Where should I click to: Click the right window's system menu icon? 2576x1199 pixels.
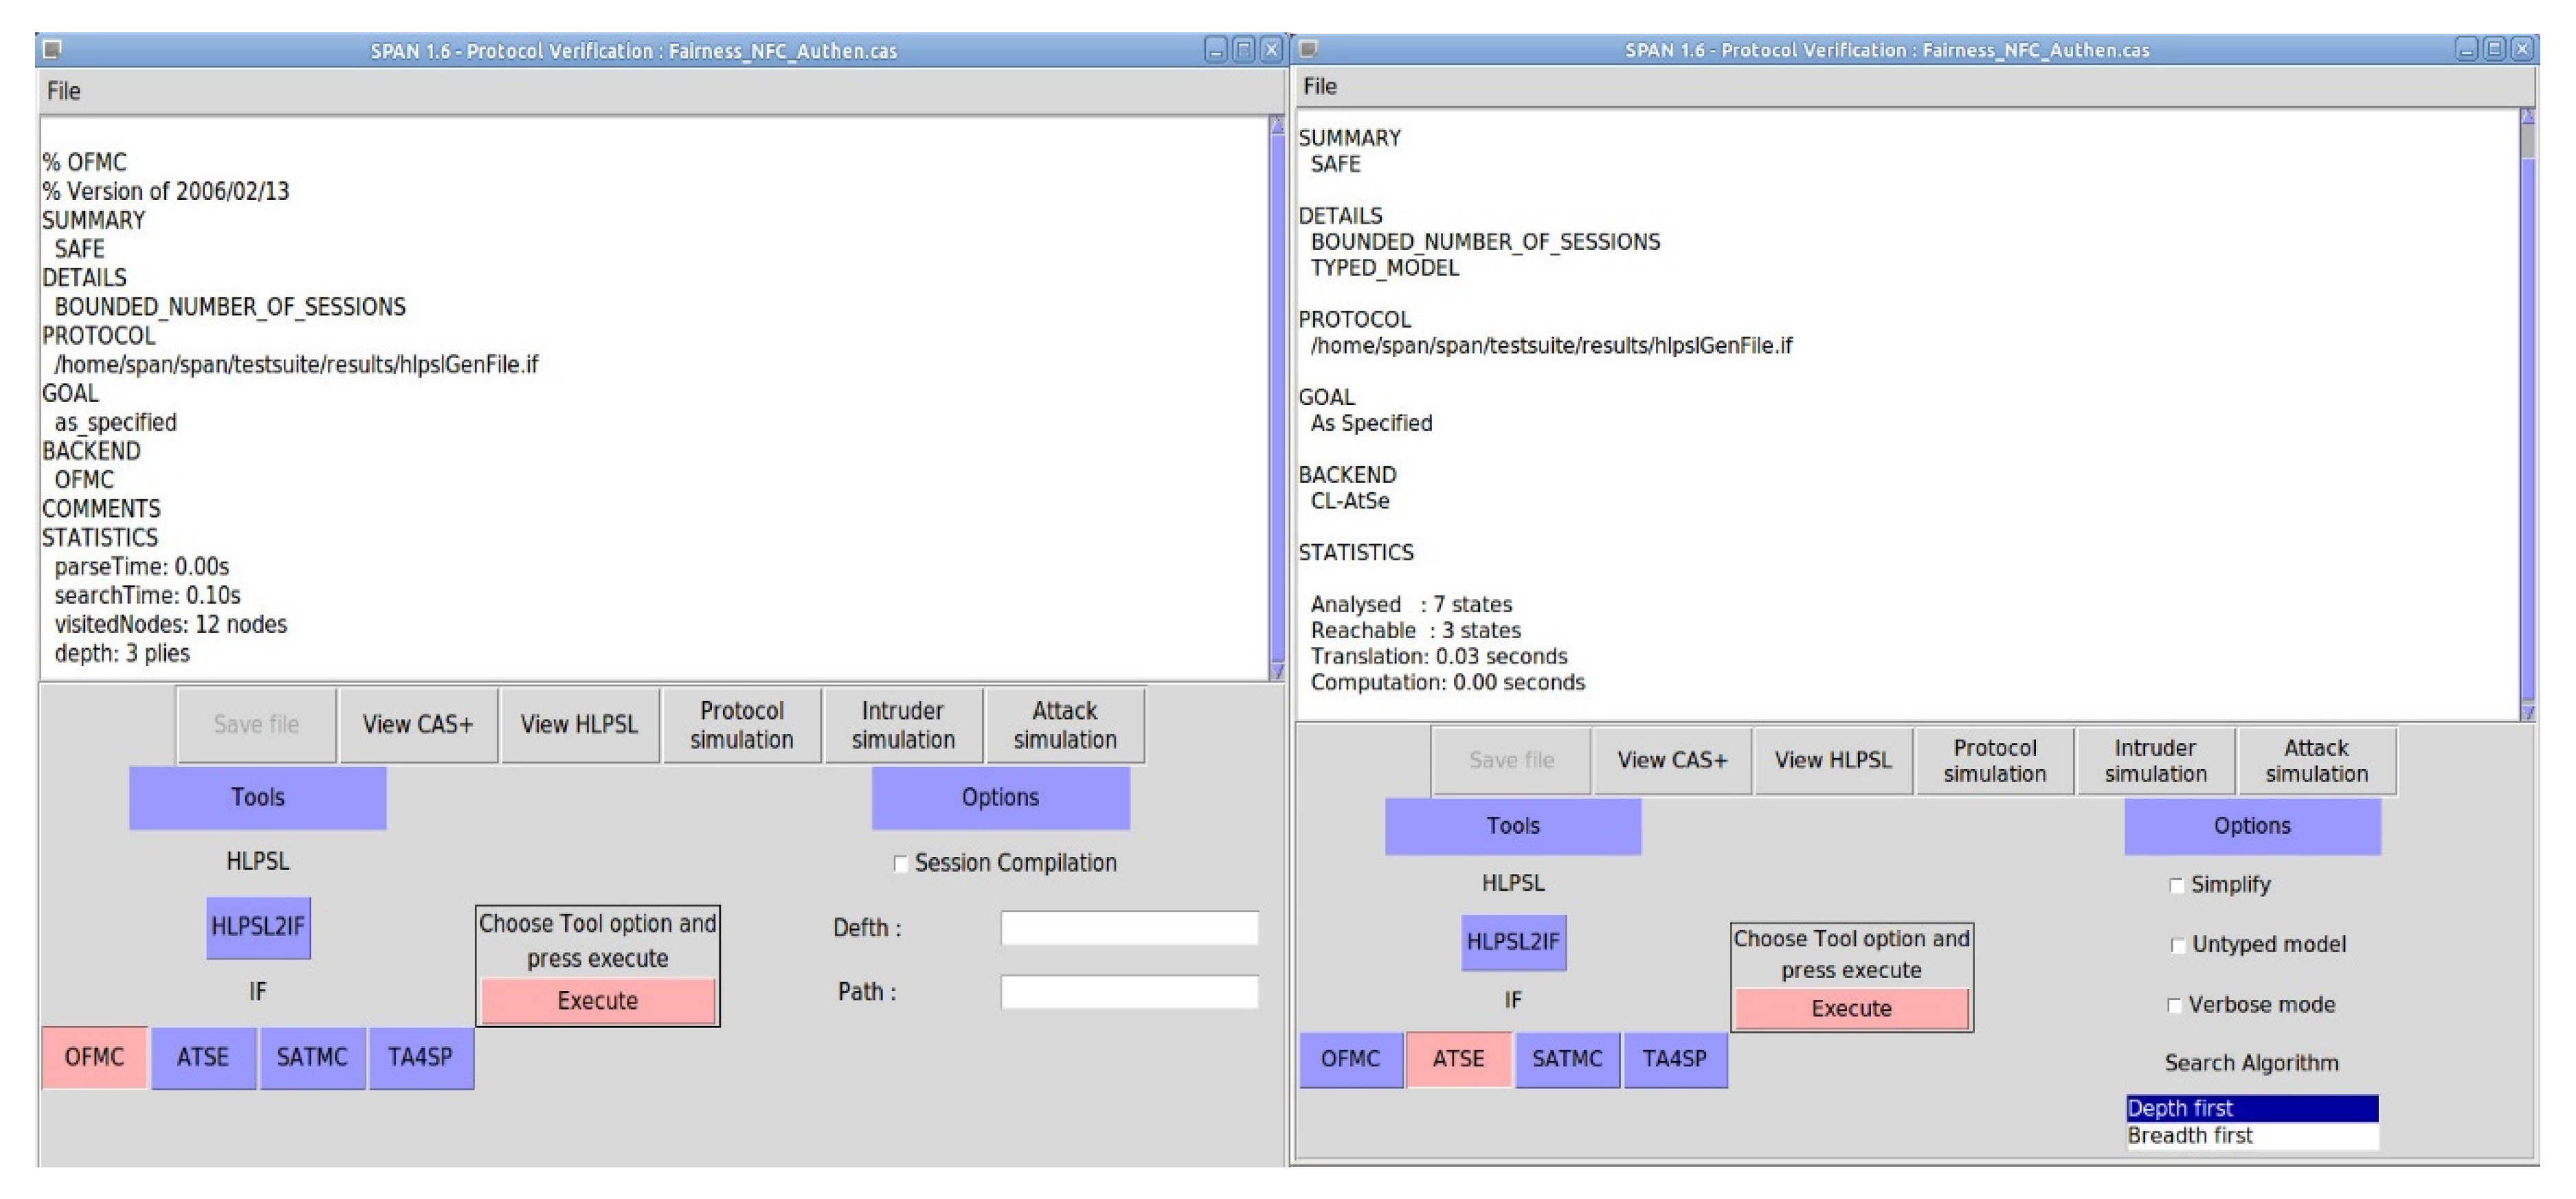tap(1308, 48)
